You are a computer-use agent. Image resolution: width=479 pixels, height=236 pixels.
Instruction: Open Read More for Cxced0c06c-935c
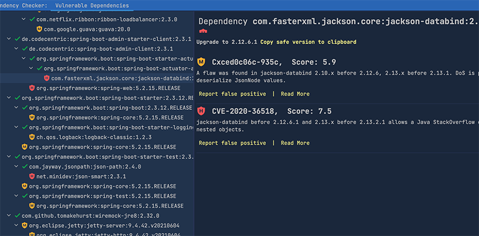(x=295, y=94)
